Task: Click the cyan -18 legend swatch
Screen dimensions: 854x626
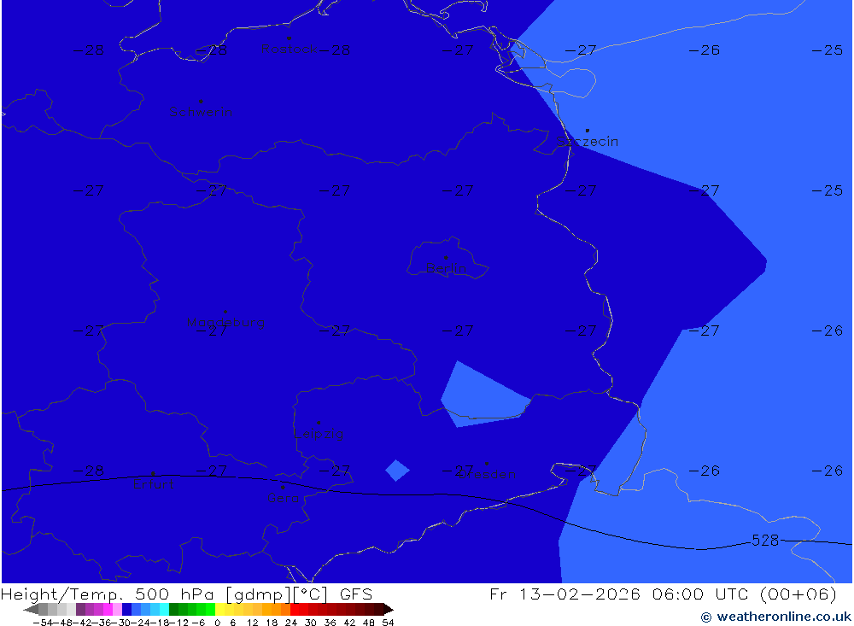Action: pos(165,609)
